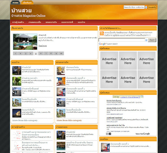Open ห้องนอนวัยรุ่น article title
Viewport: 167px width, 153px height.
[72, 67]
